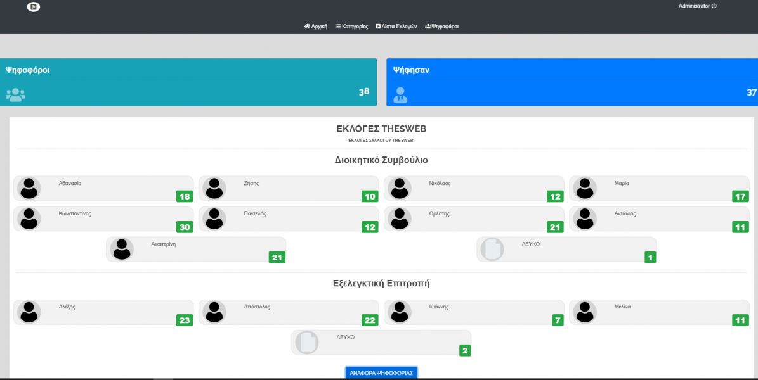Click the Administrator account link
Viewport: 758px width, 380px height.
[x=694, y=6]
